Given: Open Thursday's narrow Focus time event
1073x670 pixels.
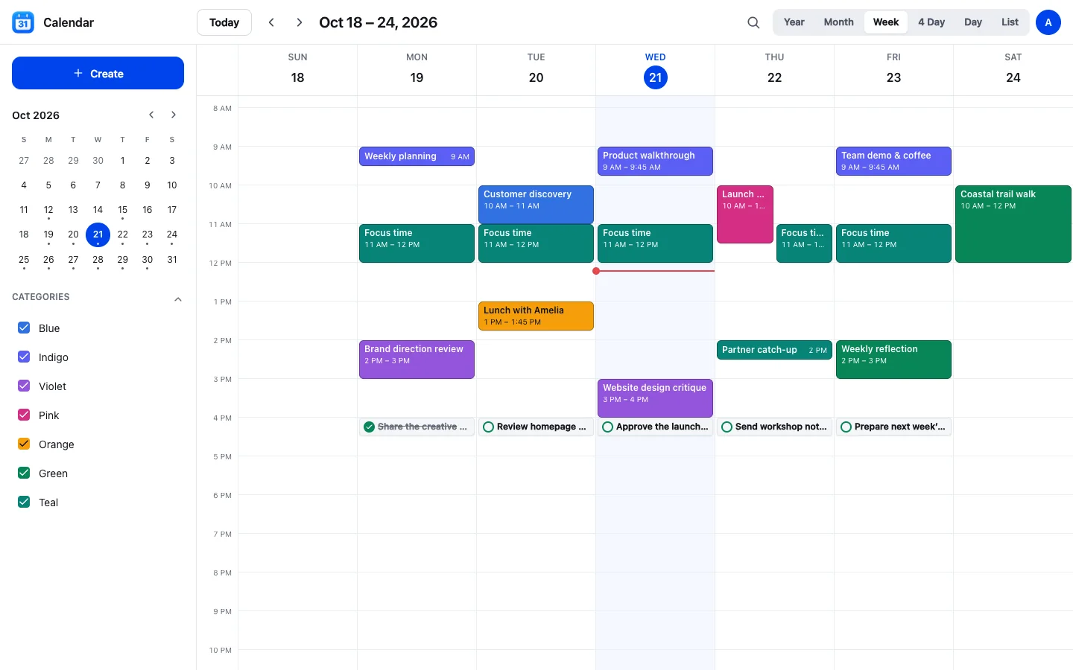Looking at the screenshot, I should (x=804, y=243).
